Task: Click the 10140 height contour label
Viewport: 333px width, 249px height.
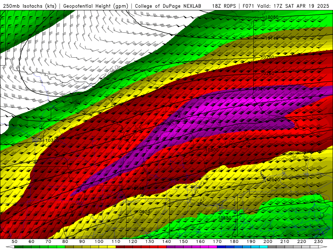Action: click(271, 38)
